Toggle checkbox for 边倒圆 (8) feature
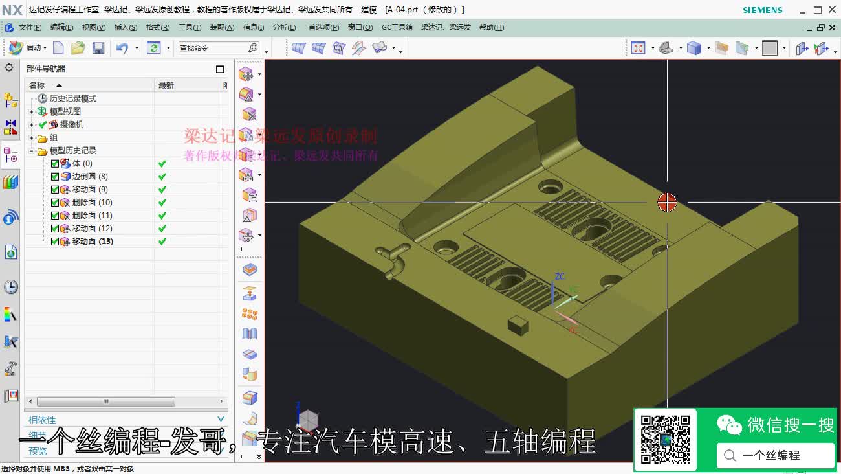Screen dimensions: 841x474 tap(55, 176)
